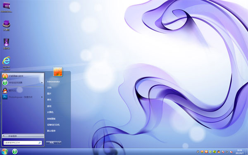Click the orange square tray icon
Image resolution: width=248 pixels, height=155 pixels.
click(206, 152)
